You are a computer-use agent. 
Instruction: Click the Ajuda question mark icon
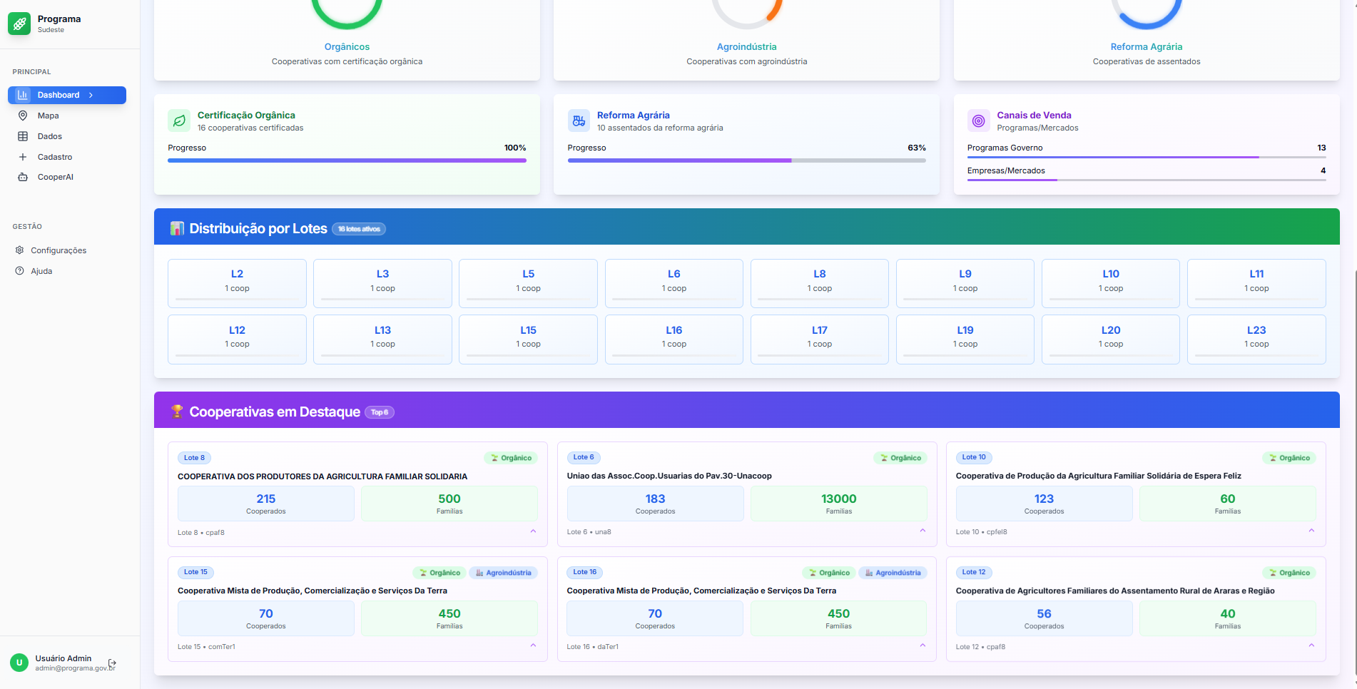click(20, 271)
